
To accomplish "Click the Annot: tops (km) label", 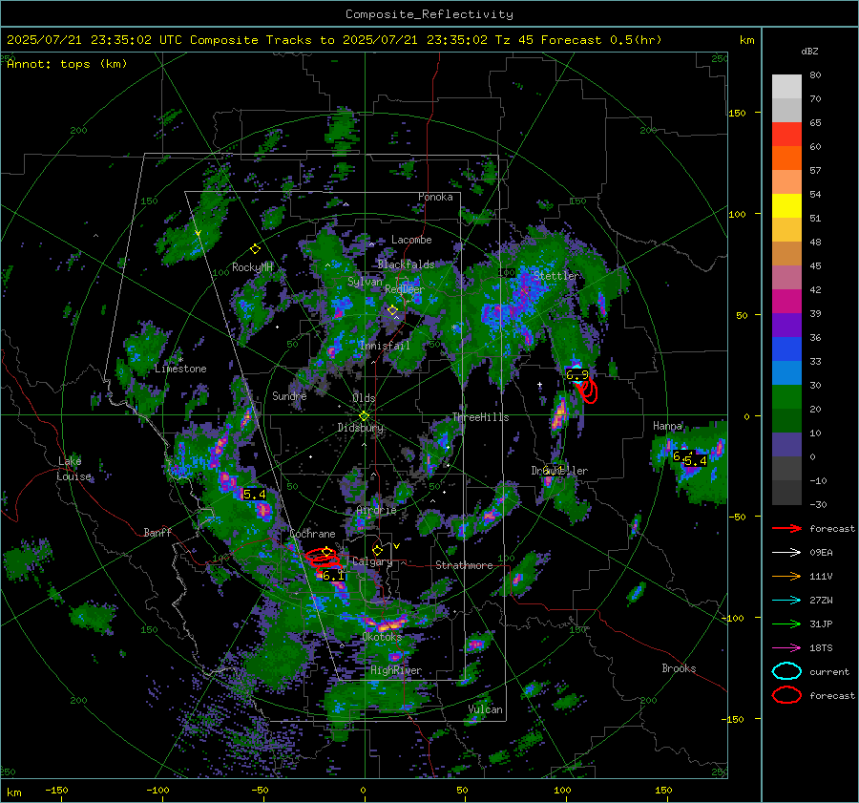I will [x=67, y=64].
